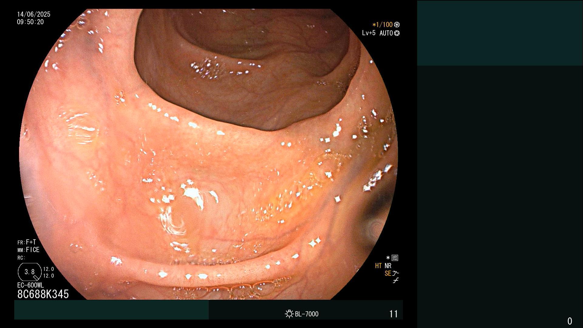This screenshot has width=583, height=328.
Task: Click the Lv+5 brightness level
Action: [x=369, y=33]
